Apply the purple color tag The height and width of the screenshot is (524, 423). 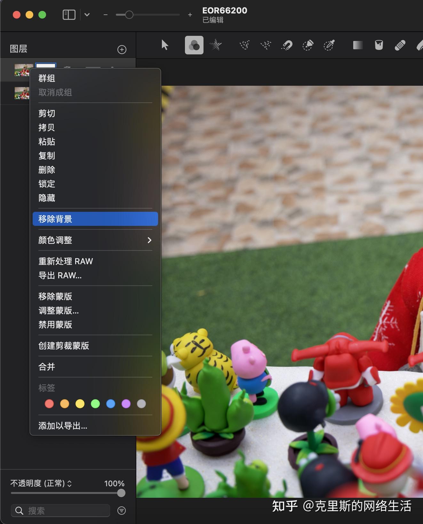pos(126,404)
